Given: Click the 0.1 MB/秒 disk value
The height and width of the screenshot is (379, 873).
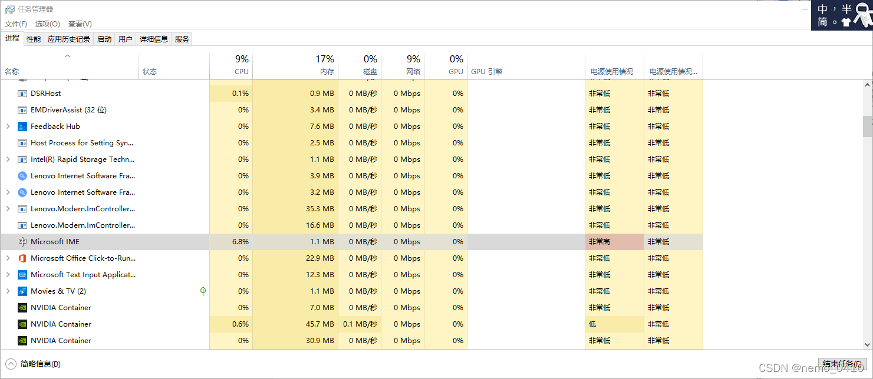Looking at the screenshot, I should click(x=360, y=324).
